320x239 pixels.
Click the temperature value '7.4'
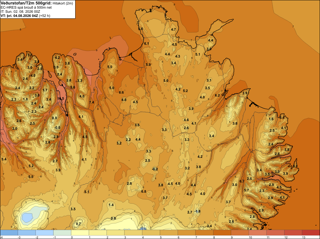[x=92, y=102]
